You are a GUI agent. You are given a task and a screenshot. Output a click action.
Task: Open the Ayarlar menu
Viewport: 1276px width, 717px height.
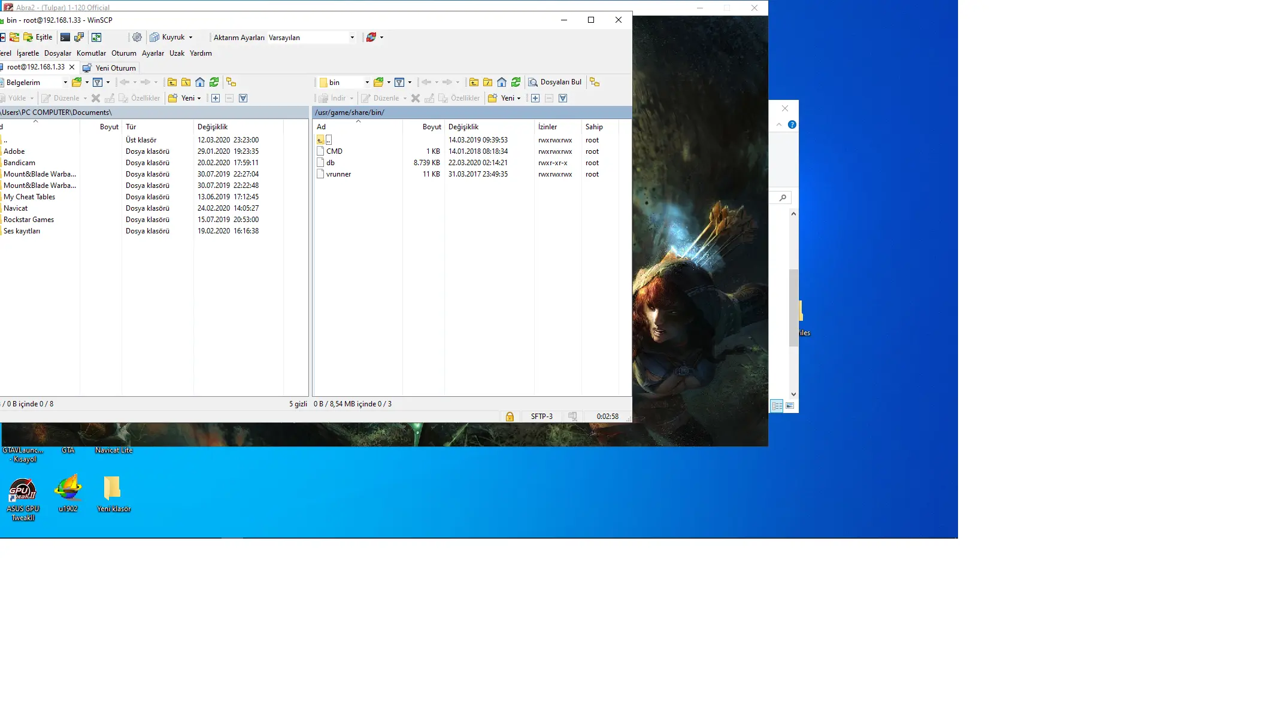[153, 53]
